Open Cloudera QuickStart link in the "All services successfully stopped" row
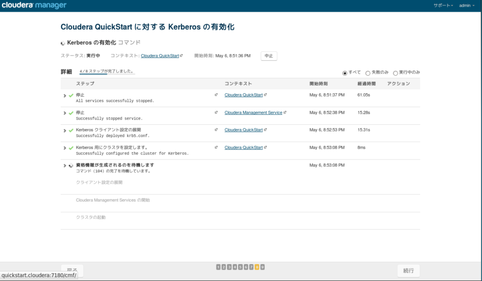482x281 pixels. (243, 95)
